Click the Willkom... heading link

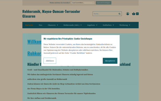(34, 42)
